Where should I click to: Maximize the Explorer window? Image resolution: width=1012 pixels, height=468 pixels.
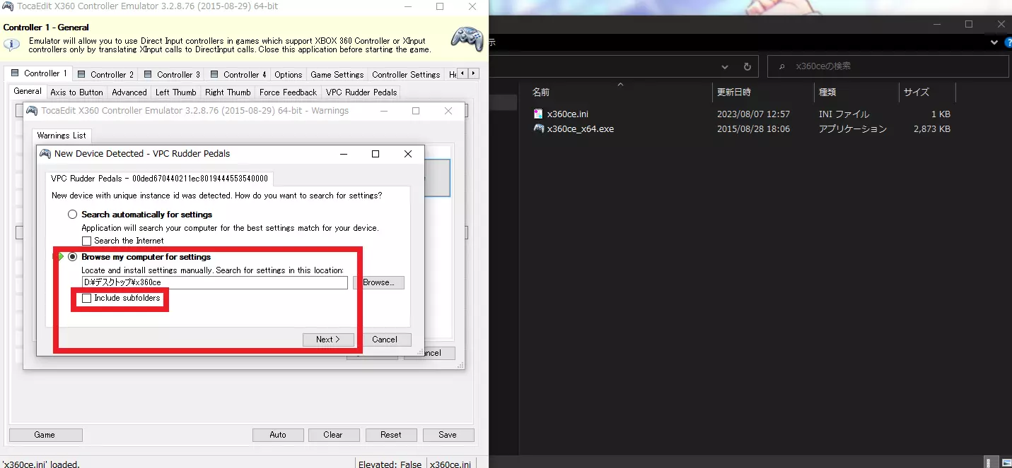(x=969, y=24)
